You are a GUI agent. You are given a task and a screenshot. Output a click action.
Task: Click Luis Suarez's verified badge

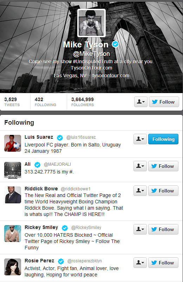[x=60, y=138]
